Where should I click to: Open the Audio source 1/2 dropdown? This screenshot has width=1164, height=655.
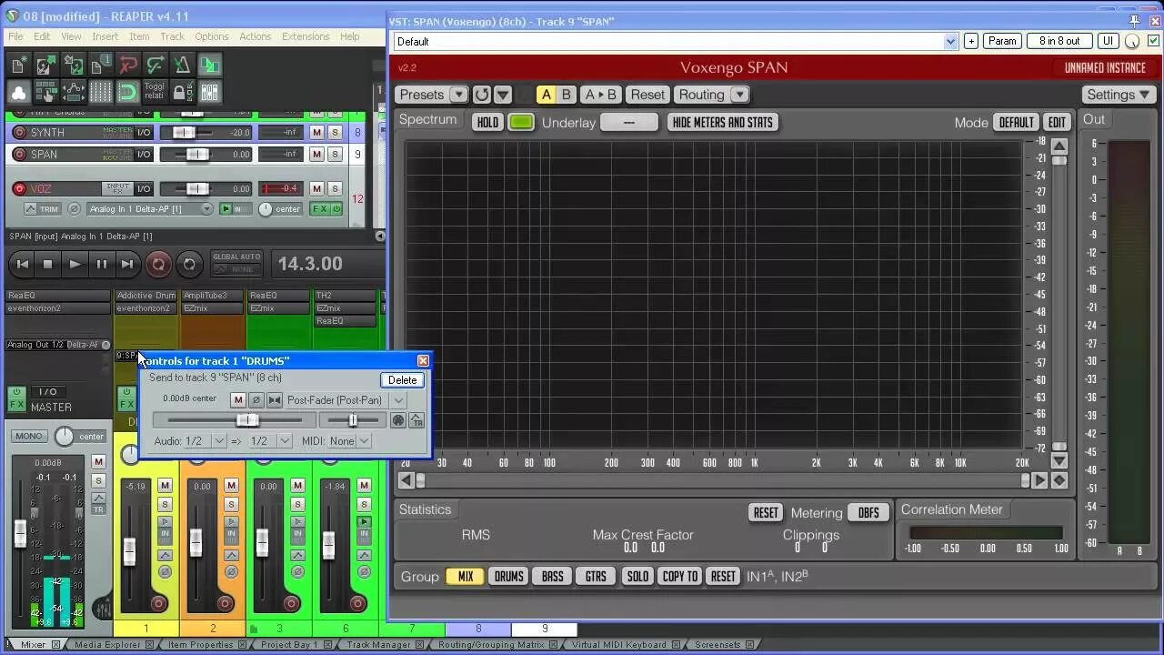point(218,441)
